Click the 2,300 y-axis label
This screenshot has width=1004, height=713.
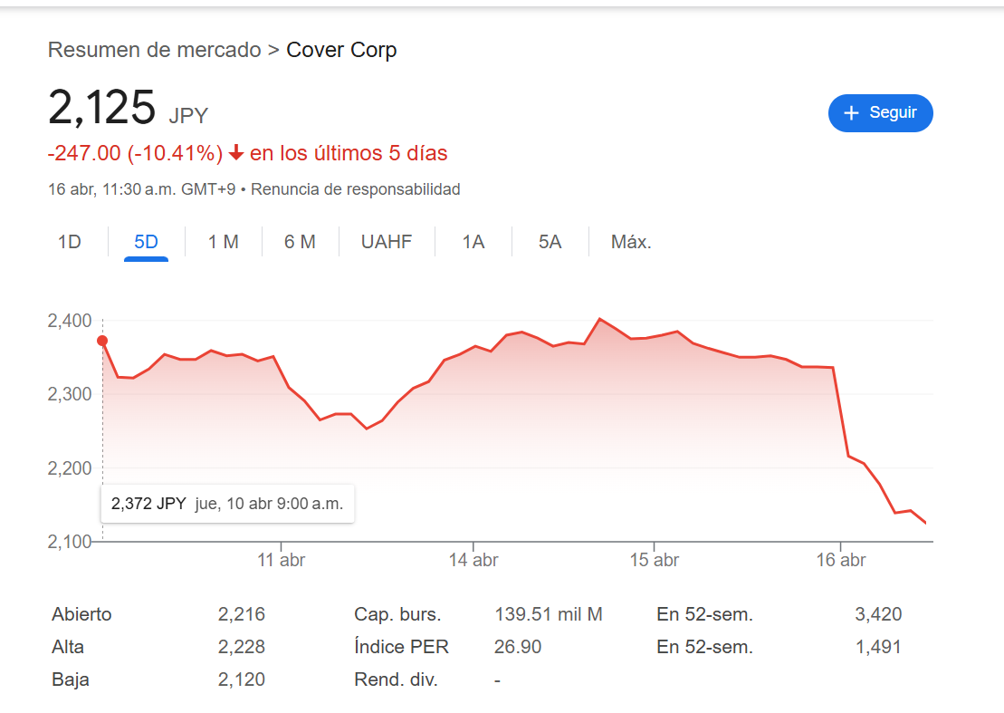click(70, 394)
